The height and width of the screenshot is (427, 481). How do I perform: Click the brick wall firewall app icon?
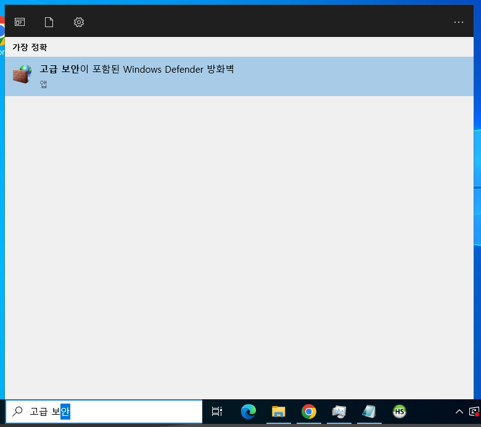22,74
